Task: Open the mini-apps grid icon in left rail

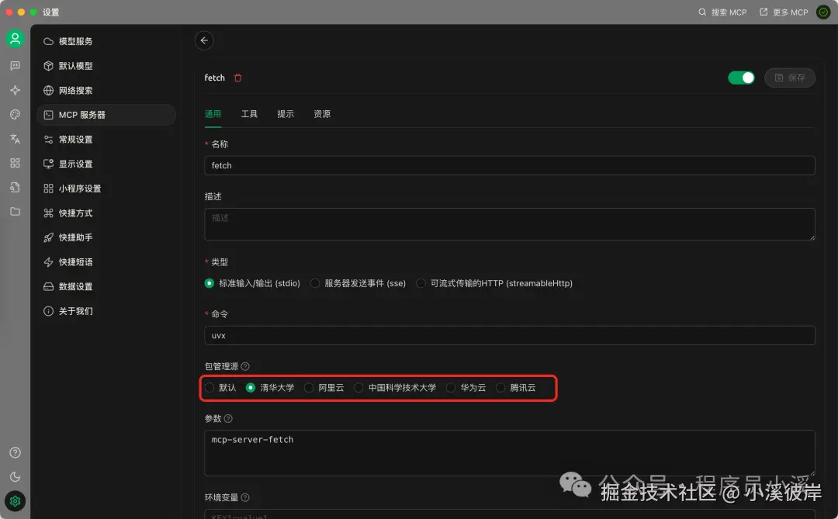Action: coord(15,163)
